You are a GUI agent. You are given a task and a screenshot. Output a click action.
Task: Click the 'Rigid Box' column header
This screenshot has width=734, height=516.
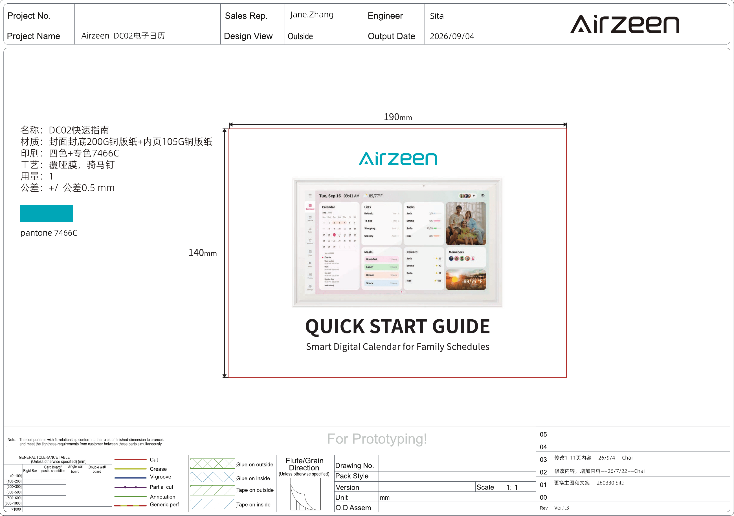(x=30, y=471)
